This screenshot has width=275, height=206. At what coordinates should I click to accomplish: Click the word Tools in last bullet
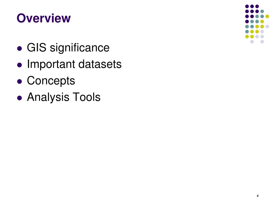click(86, 97)
